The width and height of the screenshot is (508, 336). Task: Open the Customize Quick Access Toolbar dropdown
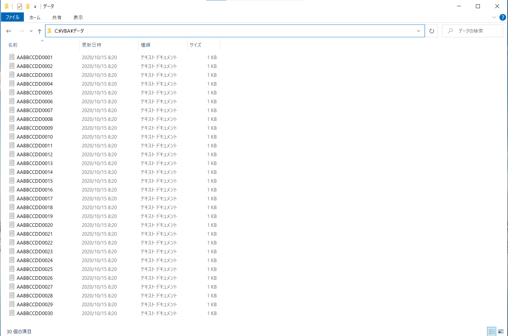pos(35,7)
